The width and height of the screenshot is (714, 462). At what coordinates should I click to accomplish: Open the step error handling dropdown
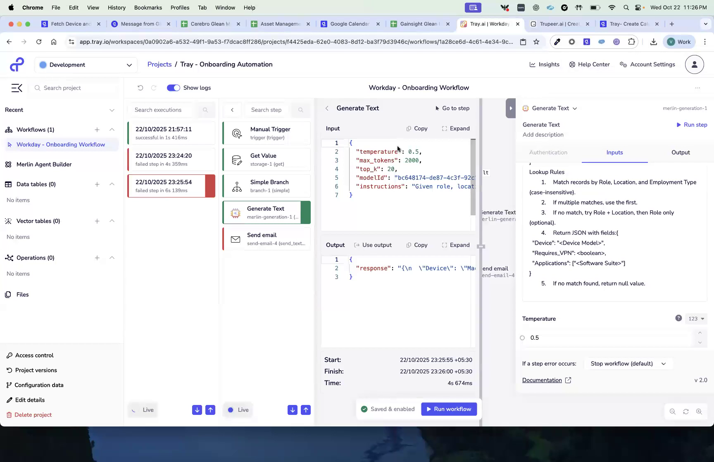pos(628,364)
